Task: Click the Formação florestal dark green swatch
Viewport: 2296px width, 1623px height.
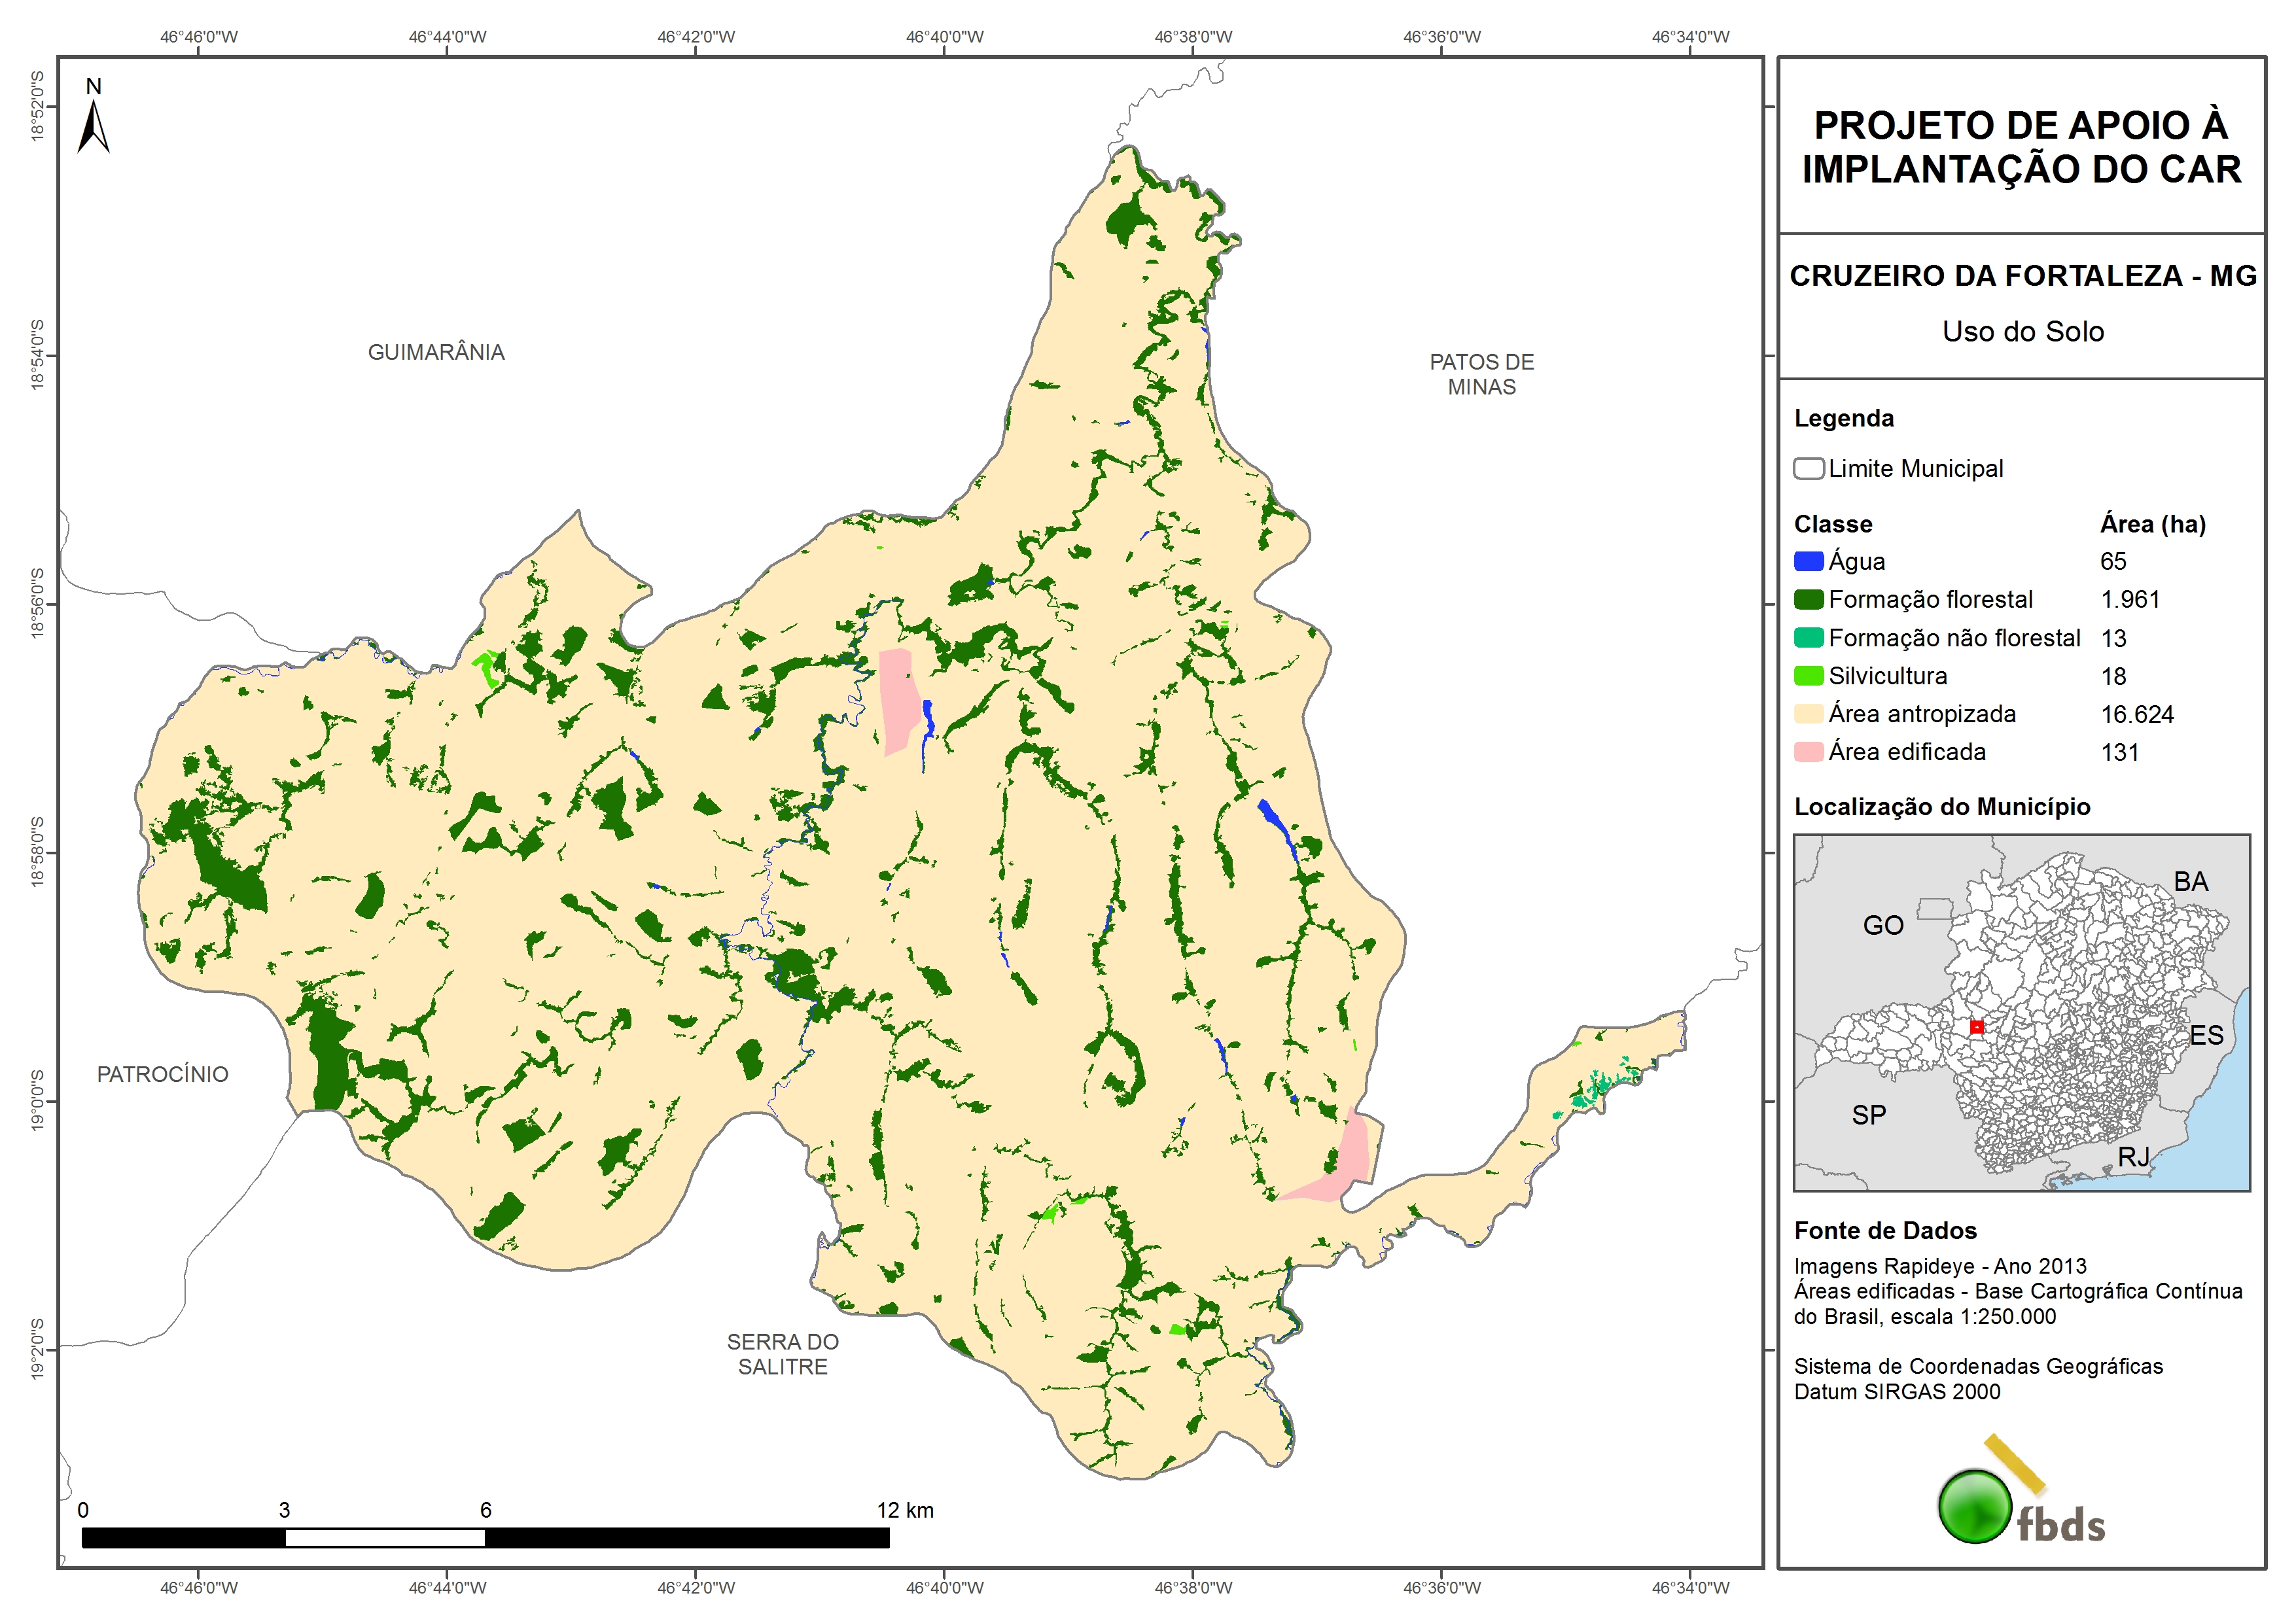Action: coord(1808,599)
